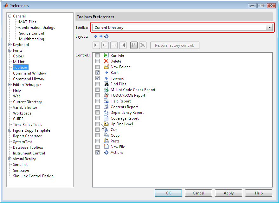Viewport: 279px width, 203px height.
Task: Expand the Editor/Debugger tree node
Action: coord(10,85)
